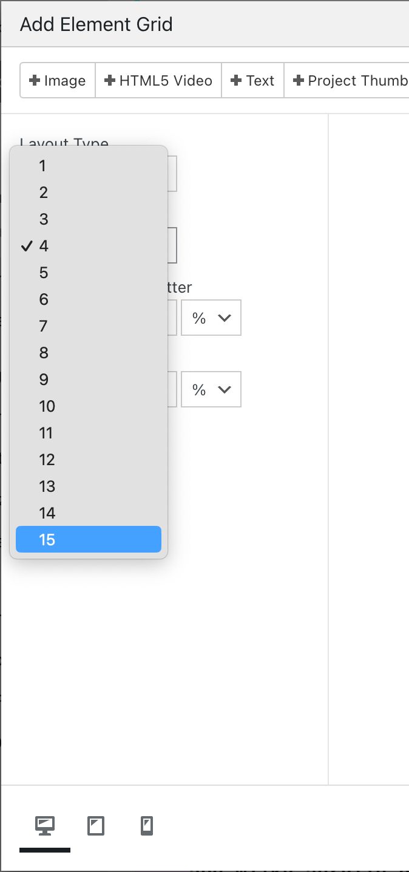Pick 12 from the open number list
This screenshot has width=409, height=872.
click(x=47, y=460)
